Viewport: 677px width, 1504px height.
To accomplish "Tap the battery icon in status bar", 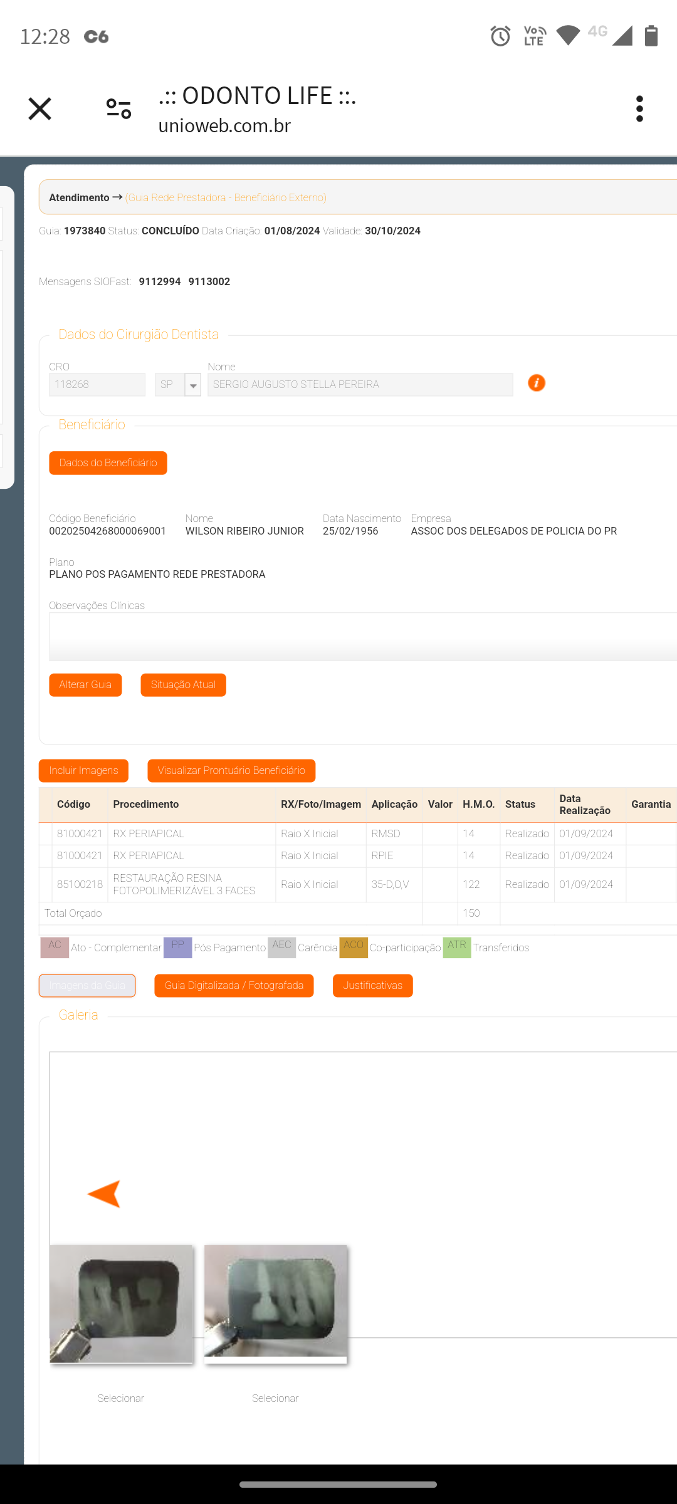I will pyautogui.click(x=651, y=36).
